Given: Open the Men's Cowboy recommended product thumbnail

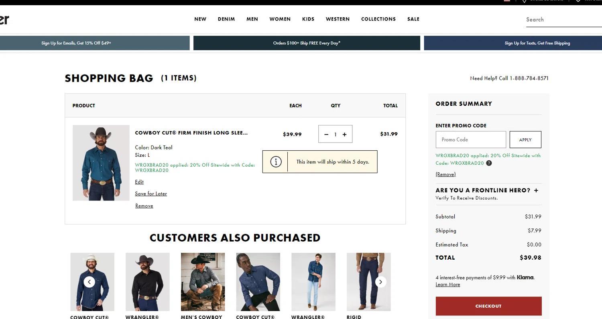Looking at the screenshot, I should (x=203, y=282).
